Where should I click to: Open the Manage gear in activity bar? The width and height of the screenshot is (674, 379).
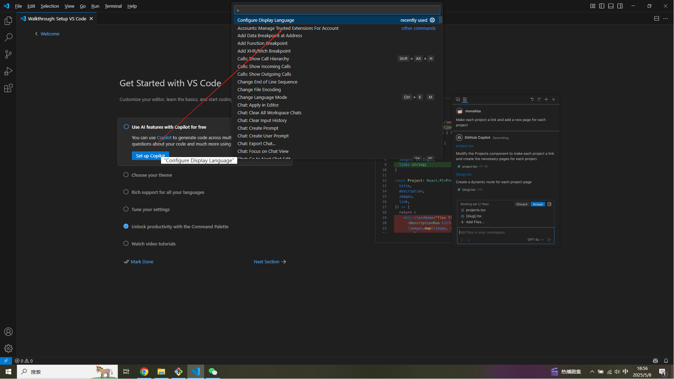click(x=8, y=348)
